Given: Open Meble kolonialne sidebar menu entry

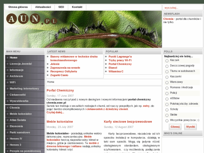Looking at the screenshot, I should (25, 114).
